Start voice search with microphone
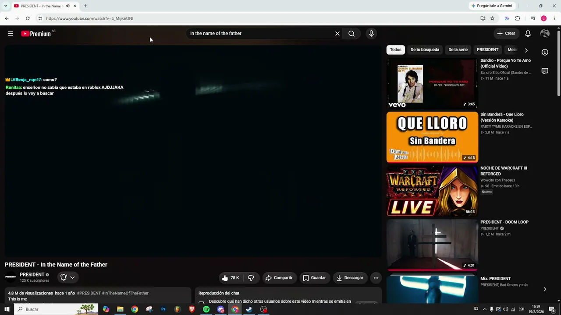Viewport: 561px width, 315px height. (x=371, y=34)
